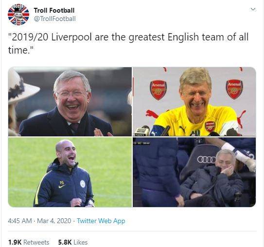Click the Troll Football display name
The width and height of the screenshot is (264, 247).
point(54,10)
